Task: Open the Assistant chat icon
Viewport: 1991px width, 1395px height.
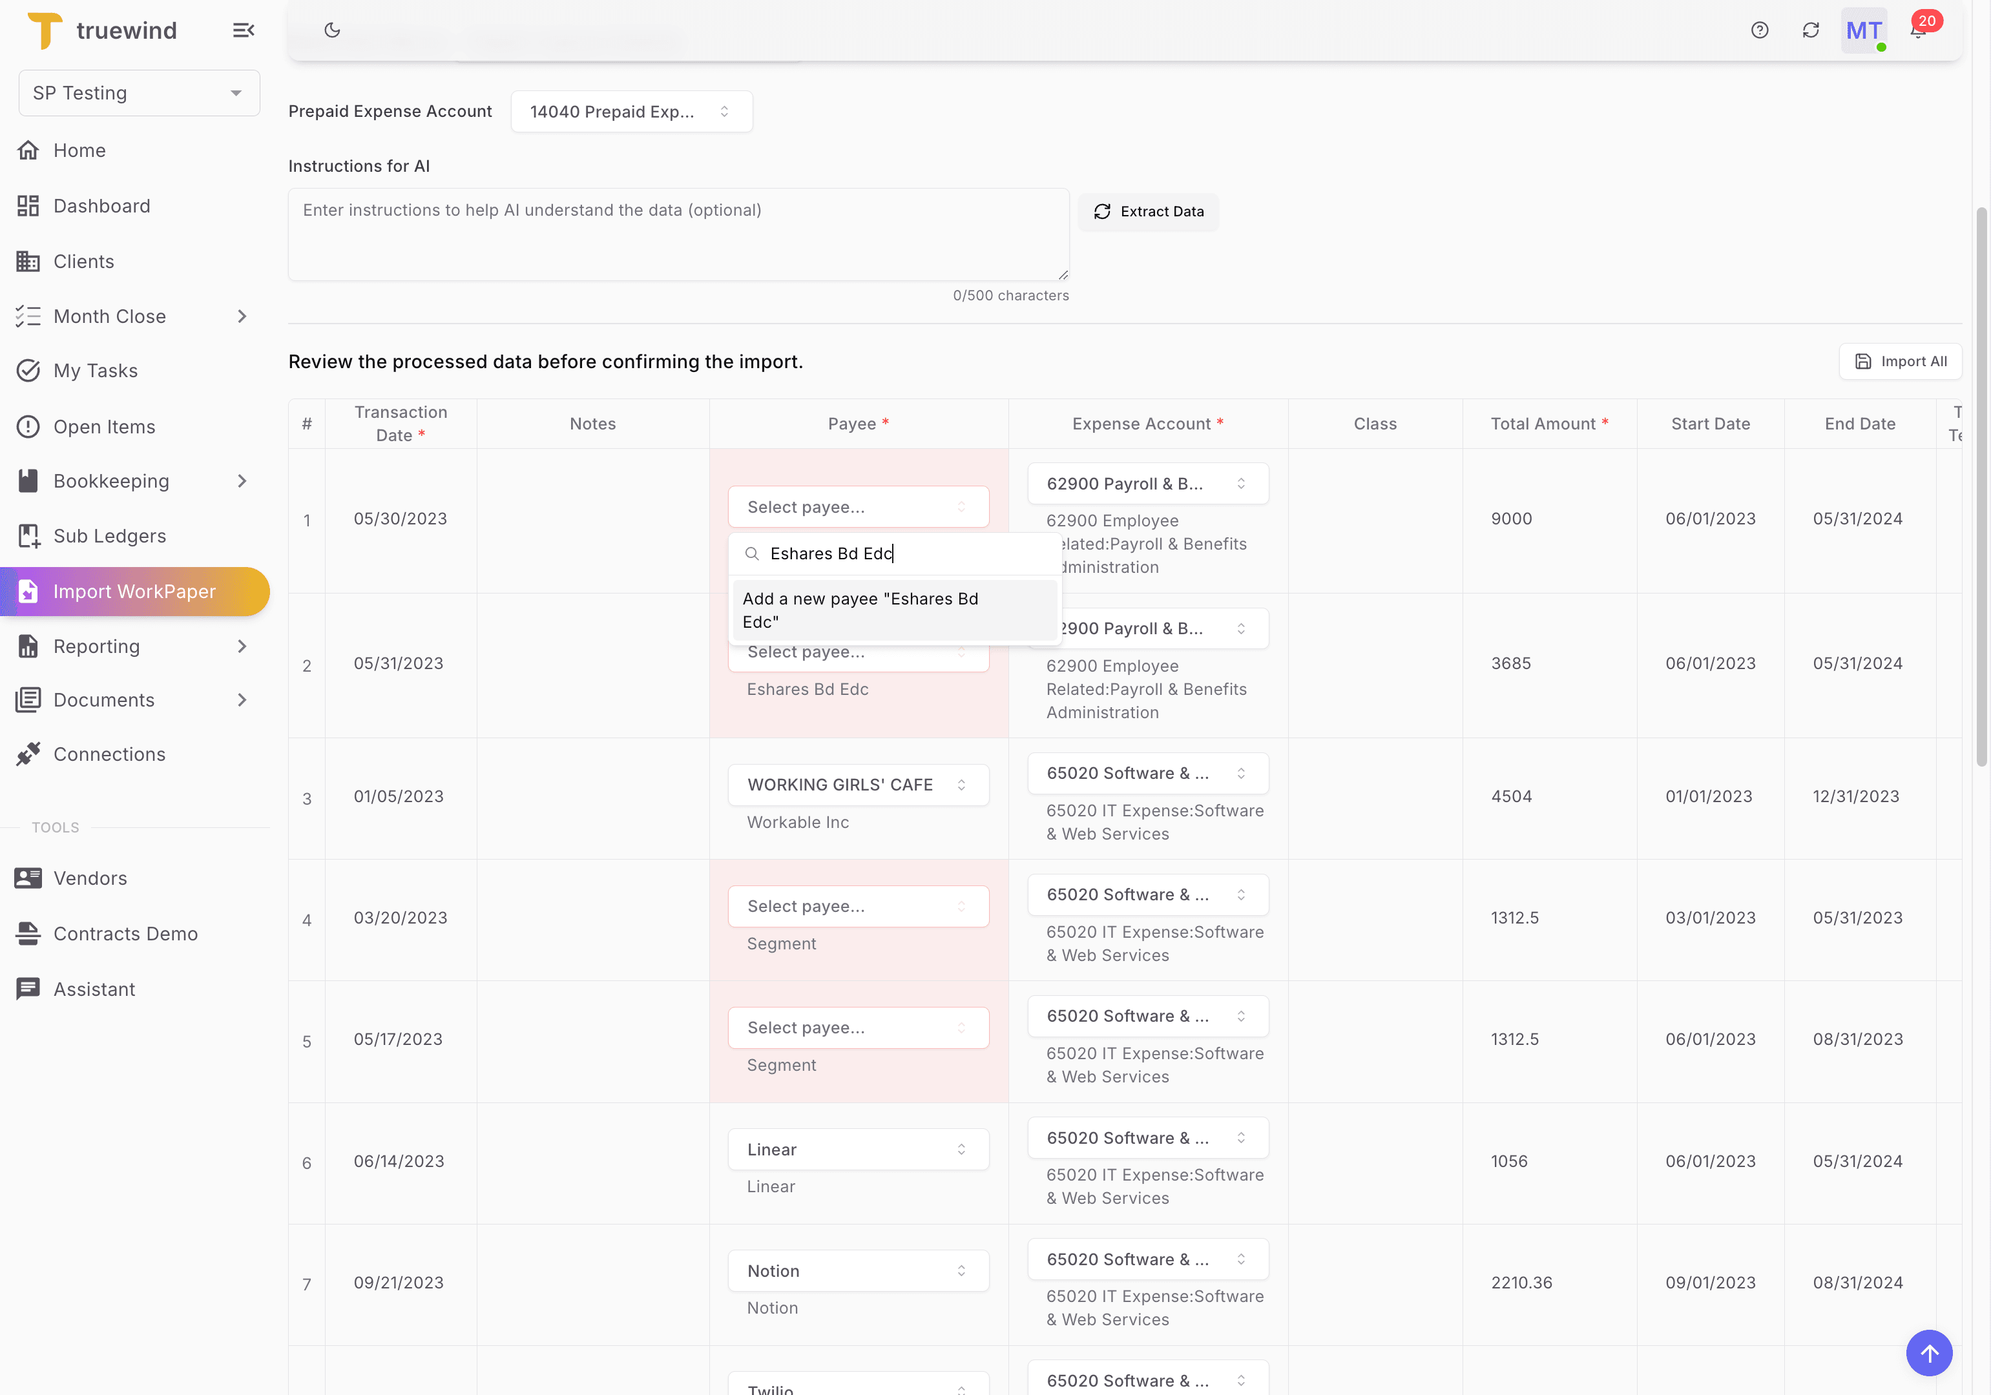Action: click(28, 988)
